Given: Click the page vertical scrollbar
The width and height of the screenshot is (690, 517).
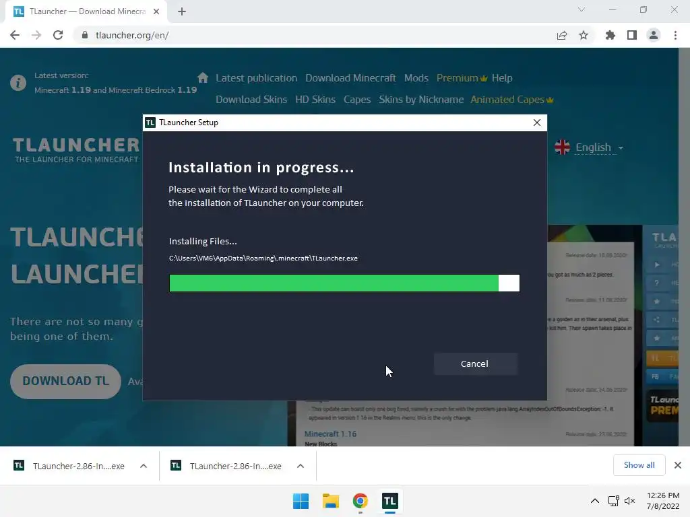Looking at the screenshot, I should coord(684,246).
